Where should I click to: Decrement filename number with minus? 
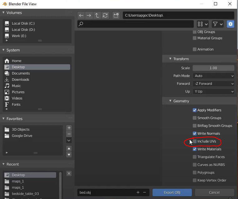click(x=145, y=192)
